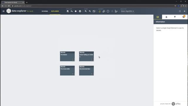
Task: Click the third Explore toolbar icon
Action: point(76,11)
